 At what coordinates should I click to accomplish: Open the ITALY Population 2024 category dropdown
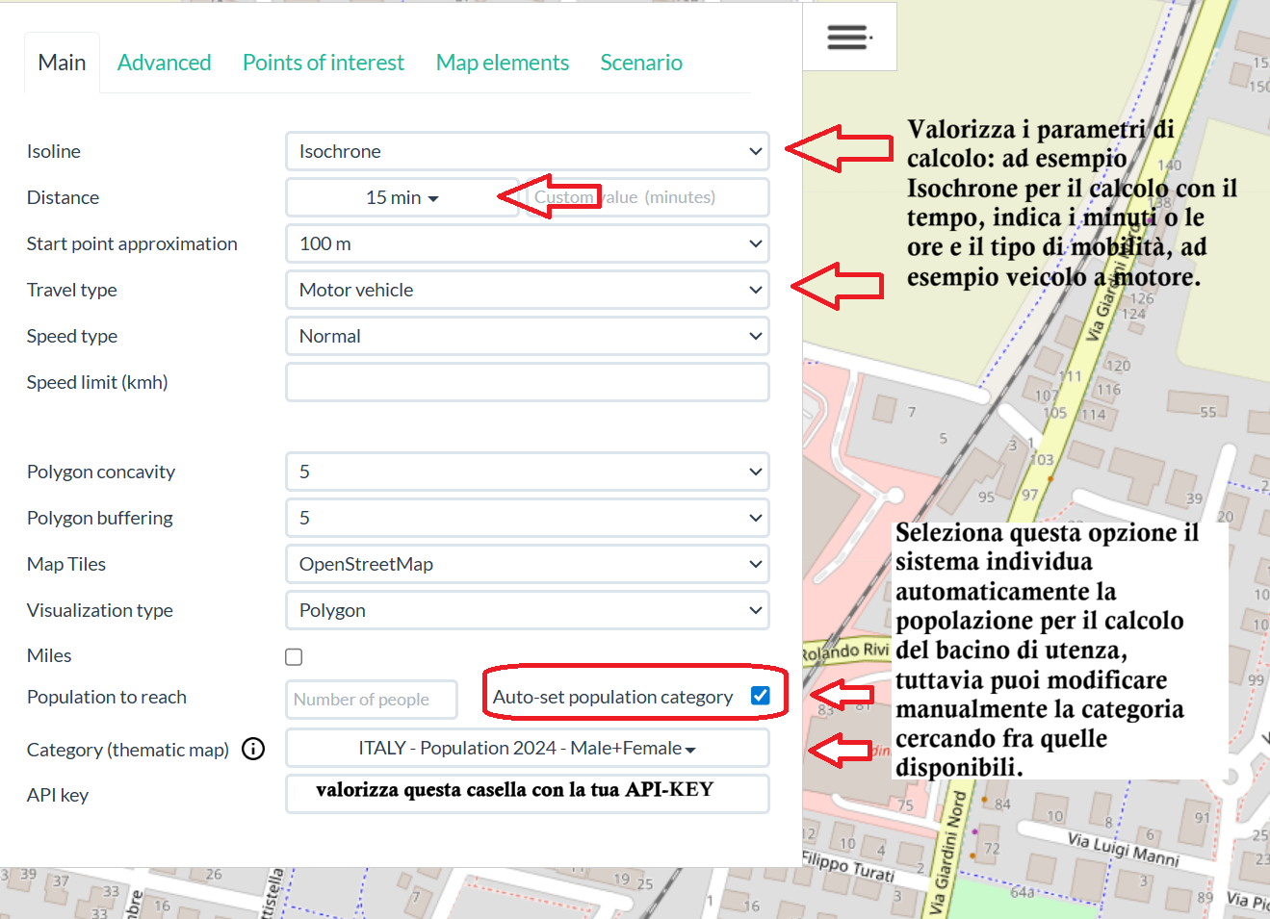pos(527,748)
